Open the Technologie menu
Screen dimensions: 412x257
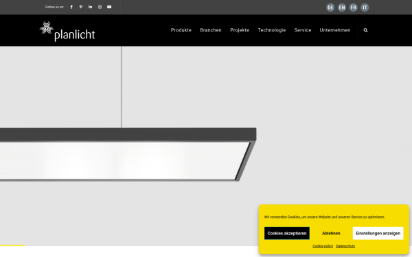(272, 30)
